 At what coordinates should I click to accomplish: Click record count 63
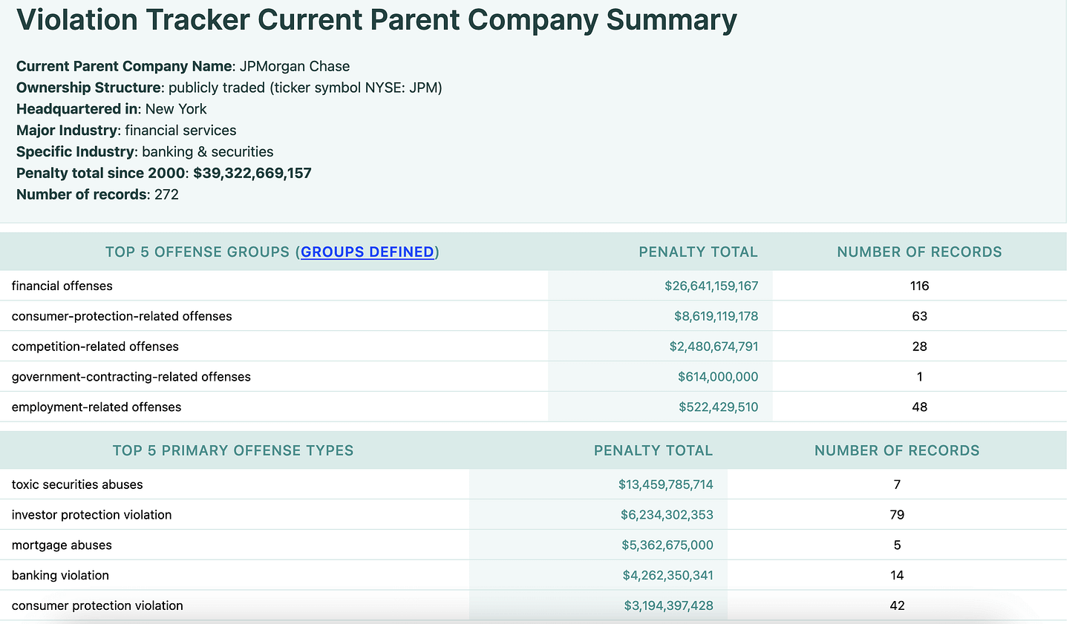(919, 316)
